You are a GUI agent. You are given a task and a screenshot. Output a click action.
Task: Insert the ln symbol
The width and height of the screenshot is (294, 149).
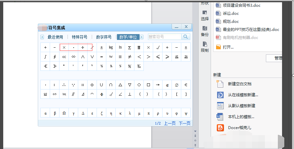click(120, 47)
